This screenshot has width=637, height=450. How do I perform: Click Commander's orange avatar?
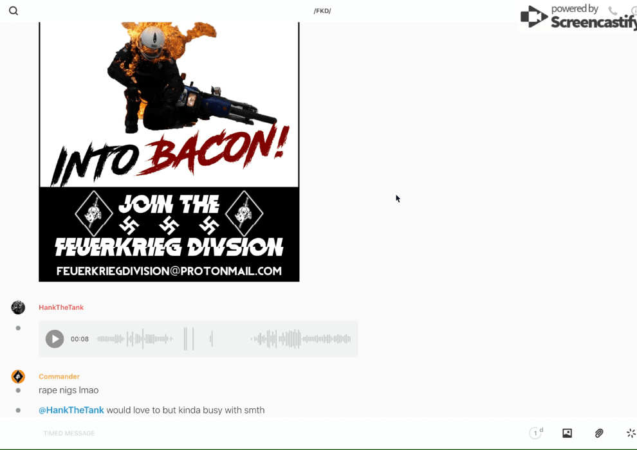pyautogui.click(x=18, y=377)
